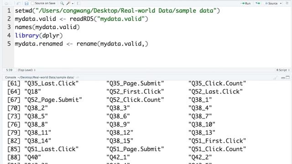Click "Q35_Click.Count" in console output

pyautogui.click(x=217, y=83)
